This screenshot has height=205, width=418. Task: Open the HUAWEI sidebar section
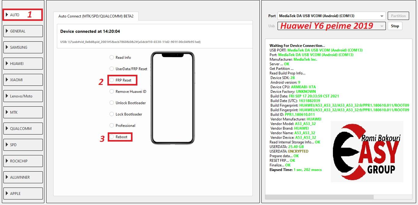click(x=23, y=63)
